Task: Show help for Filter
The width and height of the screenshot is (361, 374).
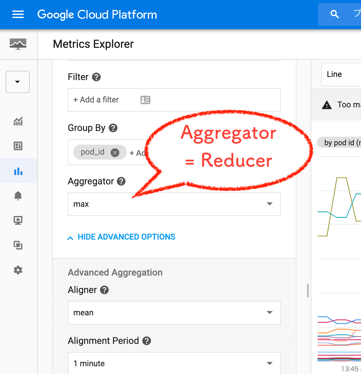Action: pos(97,77)
